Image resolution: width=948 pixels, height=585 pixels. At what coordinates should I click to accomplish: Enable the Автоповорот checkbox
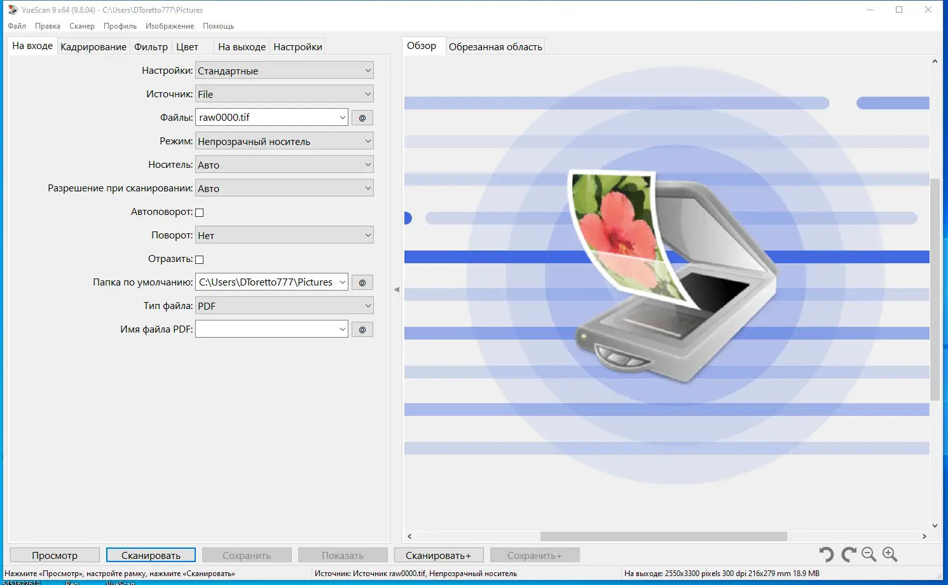[x=199, y=212]
